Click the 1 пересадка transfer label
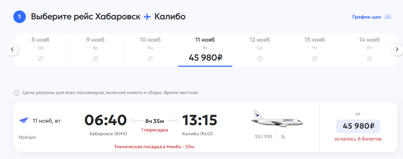This screenshot has height=159, width=403. tap(154, 130)
